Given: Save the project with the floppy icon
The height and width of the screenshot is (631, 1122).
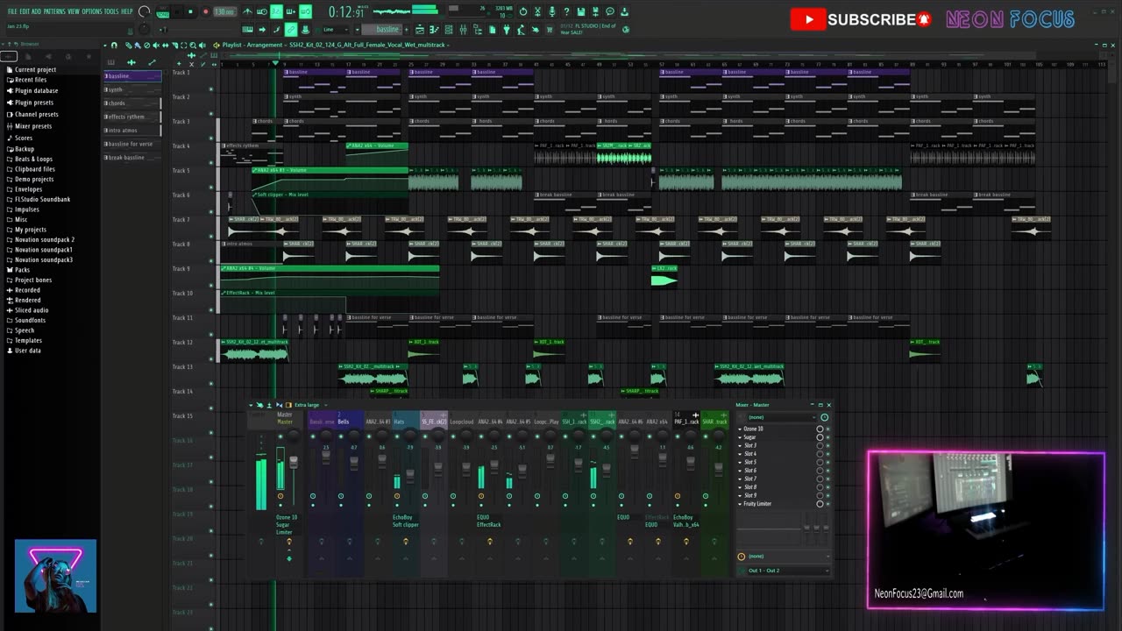Looking at the screenshot, I should [581, 11].
